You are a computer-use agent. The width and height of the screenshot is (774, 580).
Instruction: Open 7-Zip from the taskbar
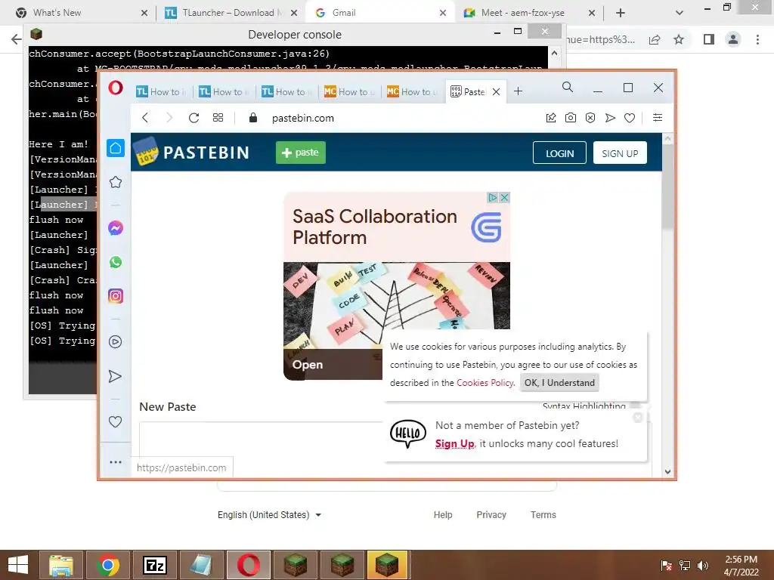[x=155, y=565]
